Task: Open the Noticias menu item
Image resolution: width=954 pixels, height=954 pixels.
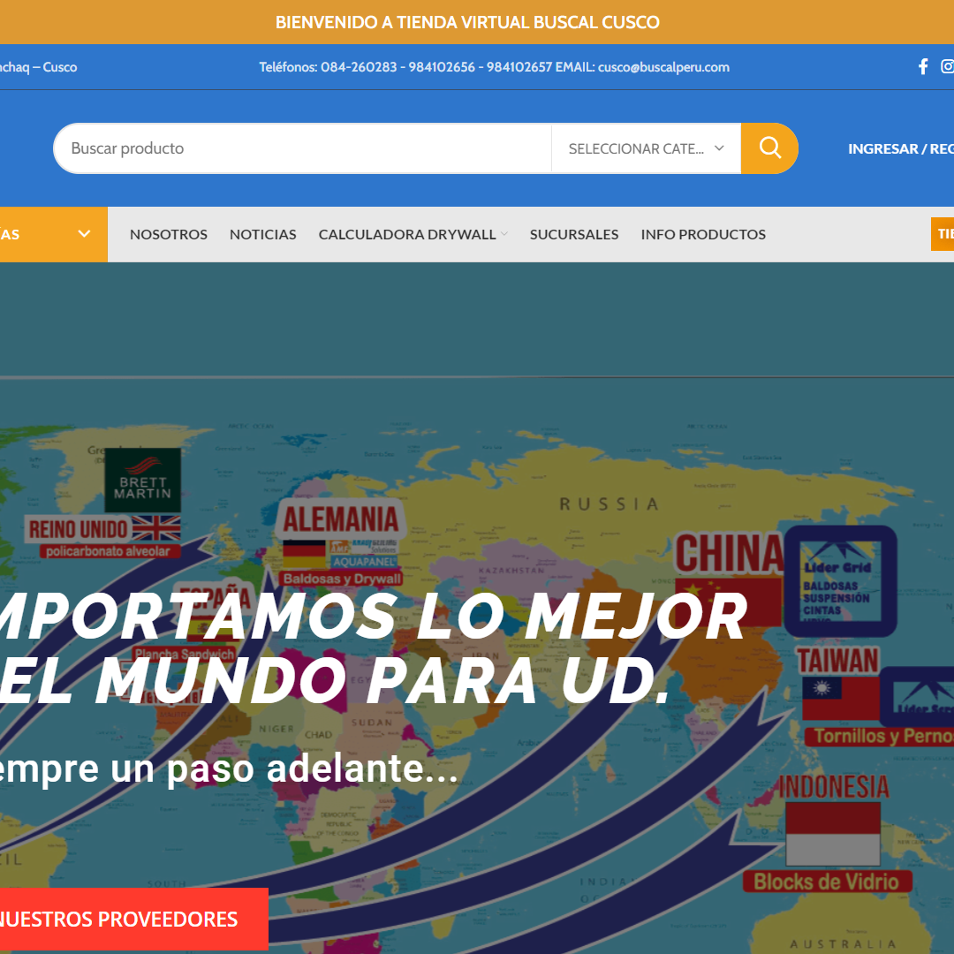Action: pos(263,234)
